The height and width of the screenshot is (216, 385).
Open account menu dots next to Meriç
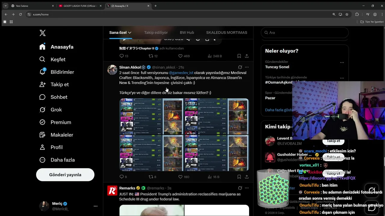coord(96,206)
